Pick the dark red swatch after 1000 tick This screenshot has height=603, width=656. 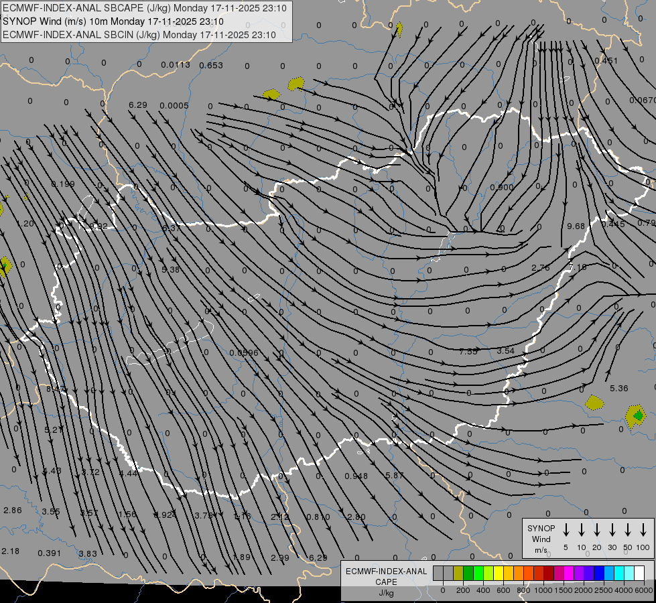549,573
